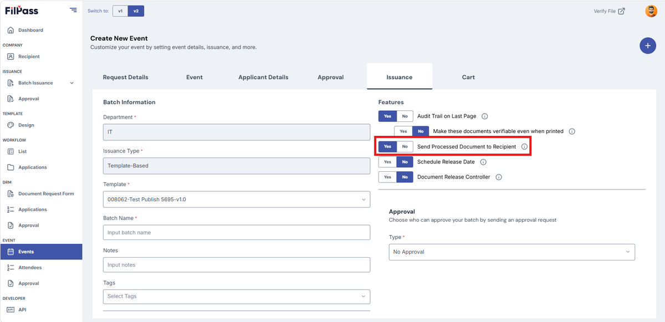The width and height of the screenshot is (665, 322).
Task: Collapse the sidebar using the menu icon
Action: 73,10
